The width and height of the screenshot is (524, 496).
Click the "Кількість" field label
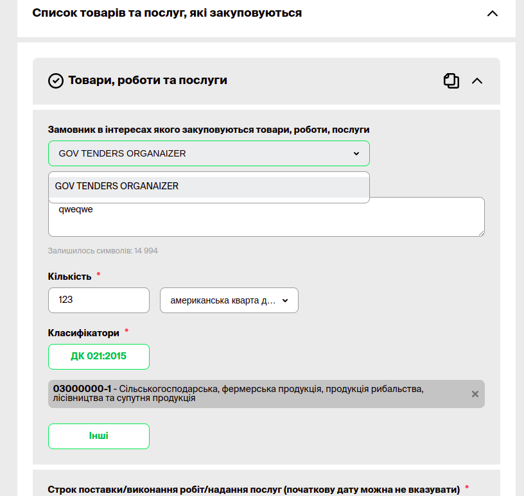(69, 277)
